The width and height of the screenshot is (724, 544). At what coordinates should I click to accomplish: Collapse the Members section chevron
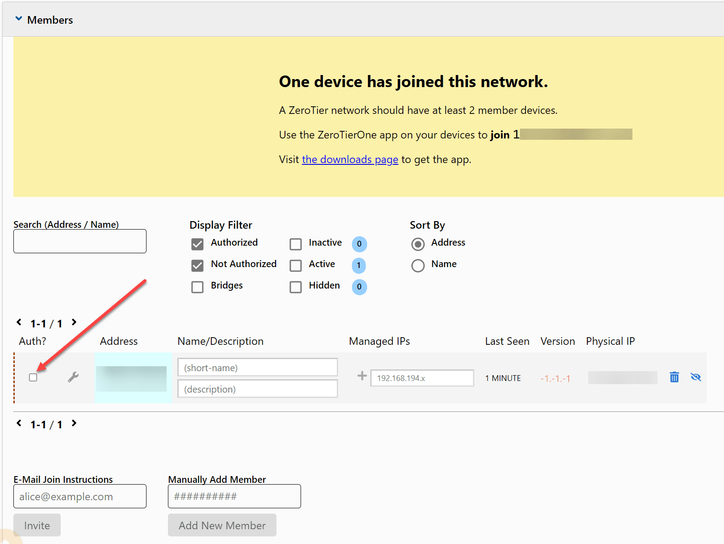19,19
